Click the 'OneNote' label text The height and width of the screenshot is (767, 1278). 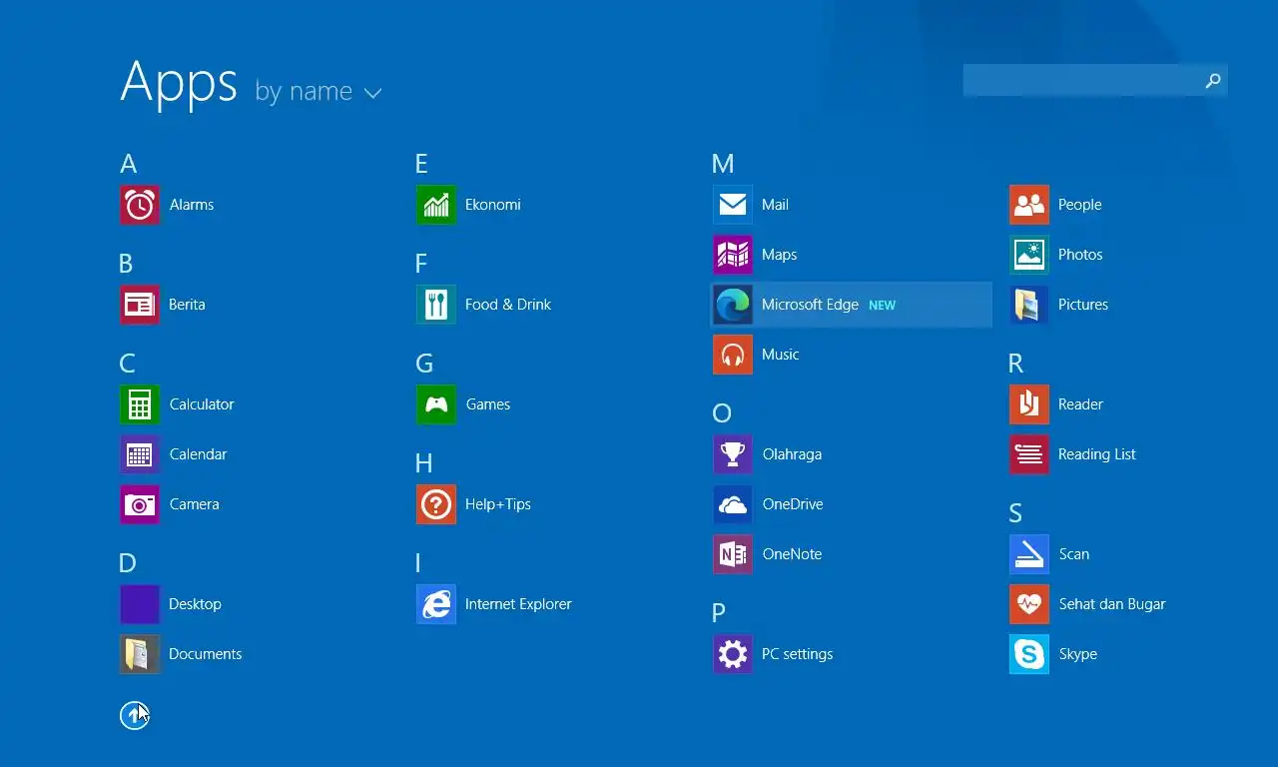coord(792,554)
